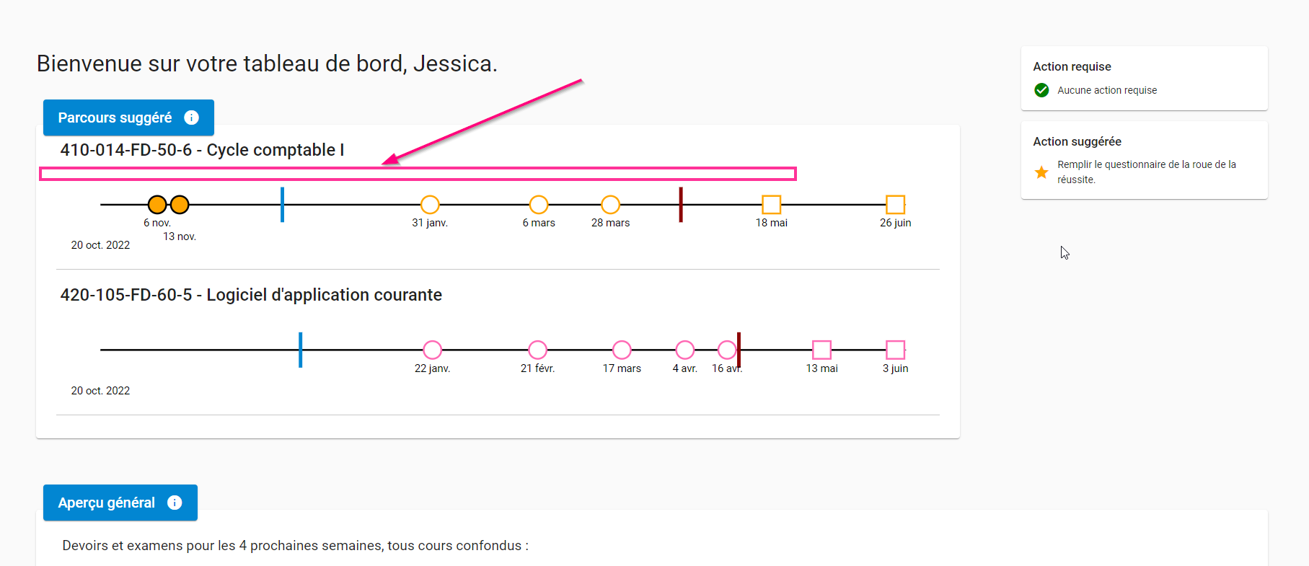
Task: Click the info icon beside Aperçu général
Action: pyautogui.click(x=175, y=503)
